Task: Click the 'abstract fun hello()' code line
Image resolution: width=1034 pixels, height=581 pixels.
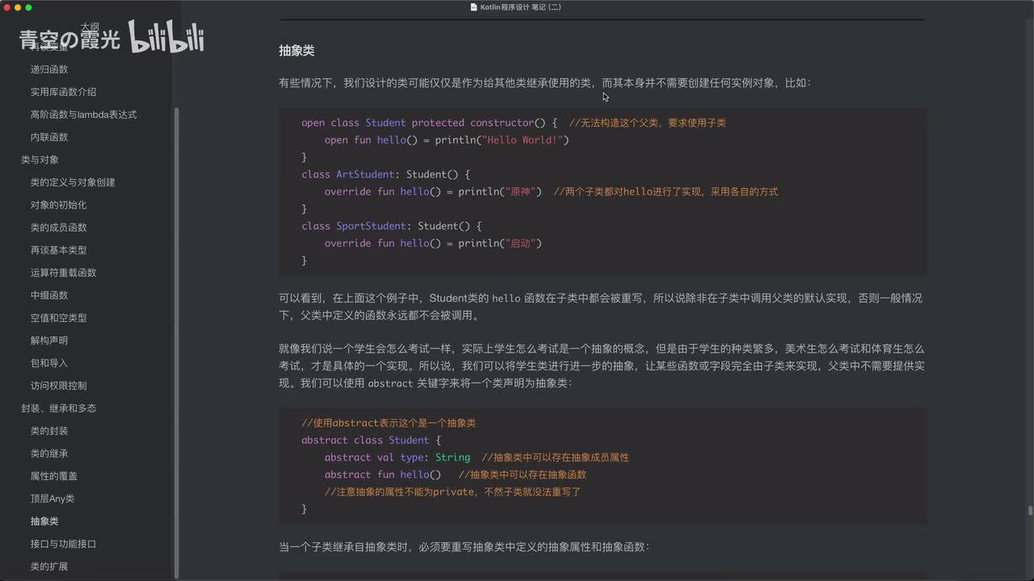Action: tap(383, 474)
